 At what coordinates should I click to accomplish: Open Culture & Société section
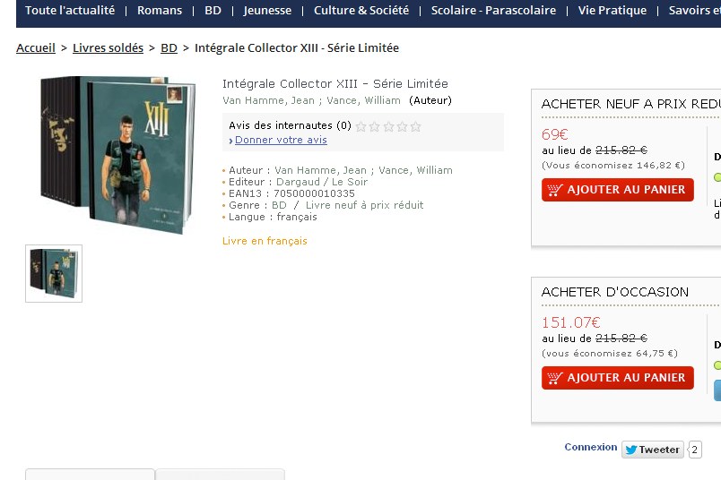(x=361, y=10)
